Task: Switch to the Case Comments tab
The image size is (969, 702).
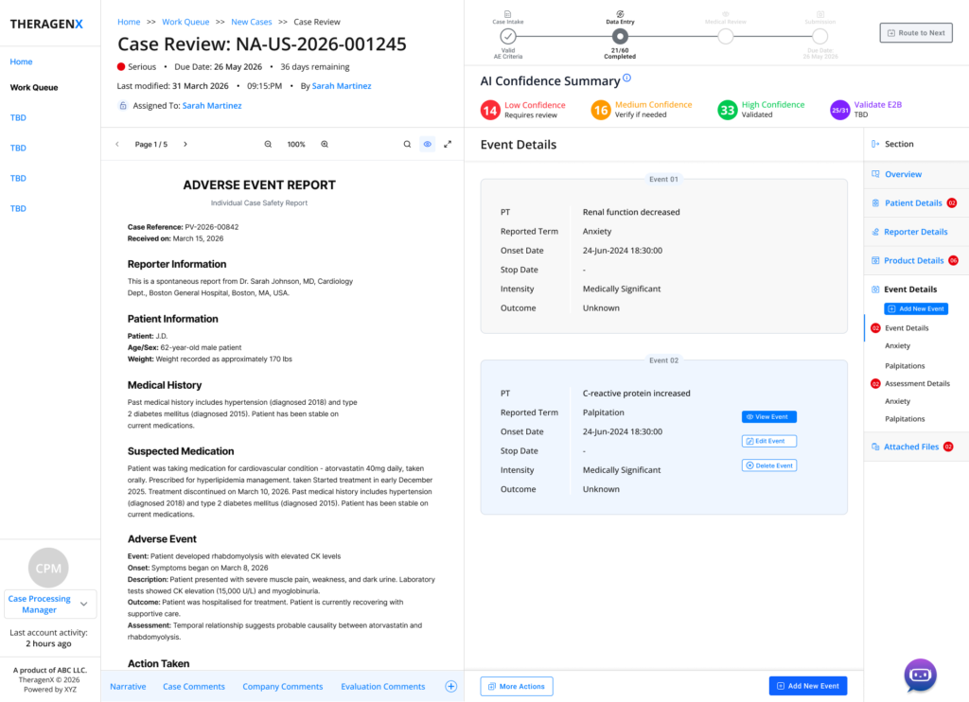Action: (194, 687)
